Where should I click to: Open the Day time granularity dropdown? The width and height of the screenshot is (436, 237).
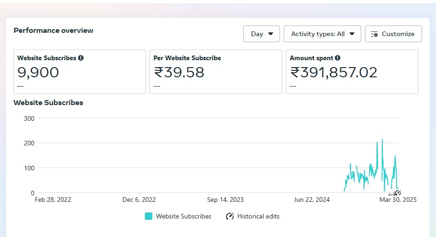pyautogui.click(x=261, y=34)
